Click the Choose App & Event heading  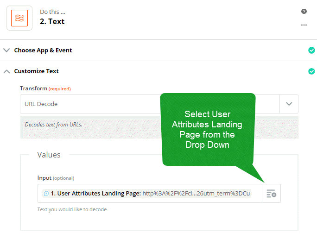point(43,50)
